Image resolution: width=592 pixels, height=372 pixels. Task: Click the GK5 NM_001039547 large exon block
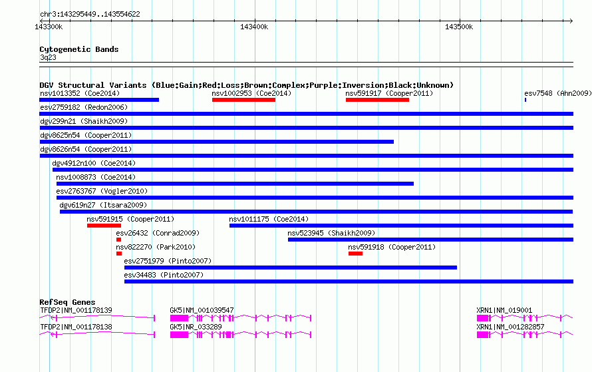pos(179,318)
